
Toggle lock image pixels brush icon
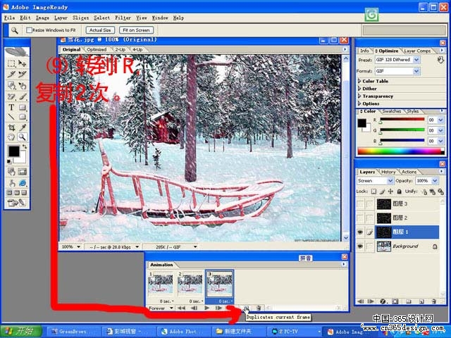point(382,192)
